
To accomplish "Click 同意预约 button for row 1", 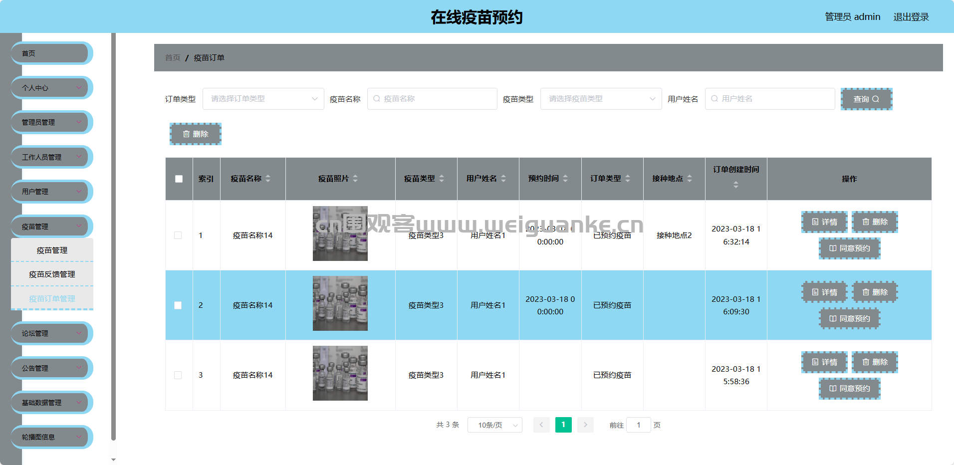I will point(849,248).
